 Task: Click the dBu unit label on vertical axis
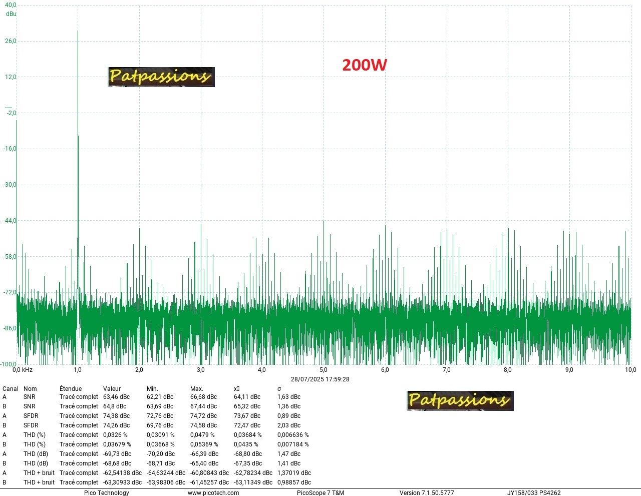click(x=11, y=14)
